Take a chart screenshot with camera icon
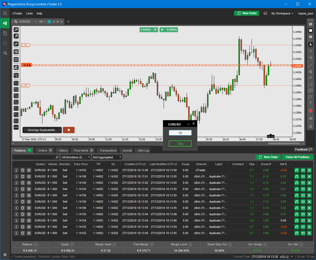 point(311,118)
